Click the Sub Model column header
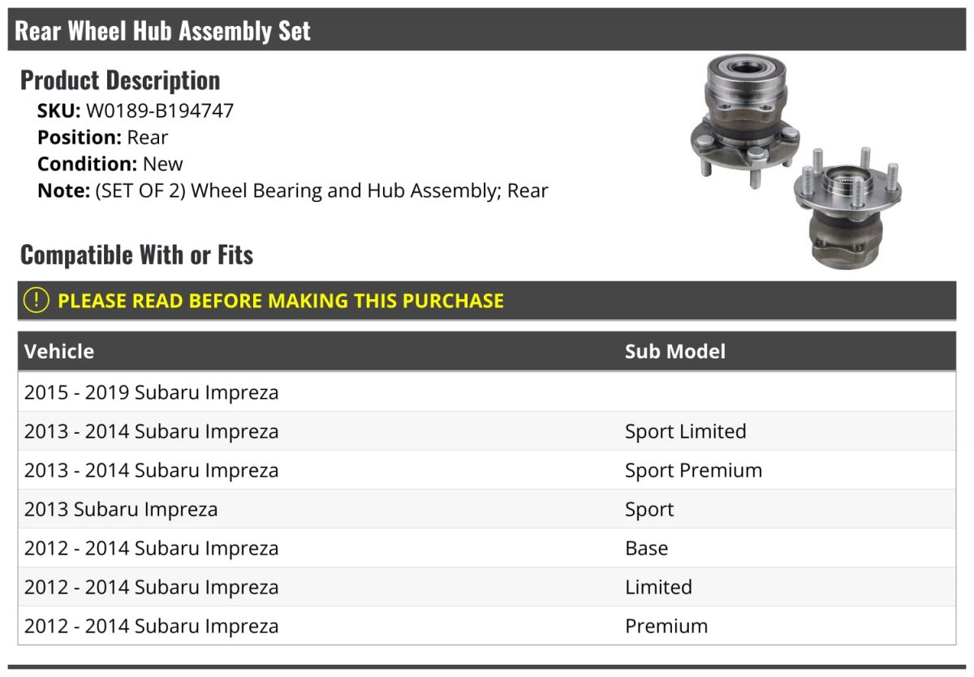The height and width of the screenshot is (677, 974). (674, 351)
